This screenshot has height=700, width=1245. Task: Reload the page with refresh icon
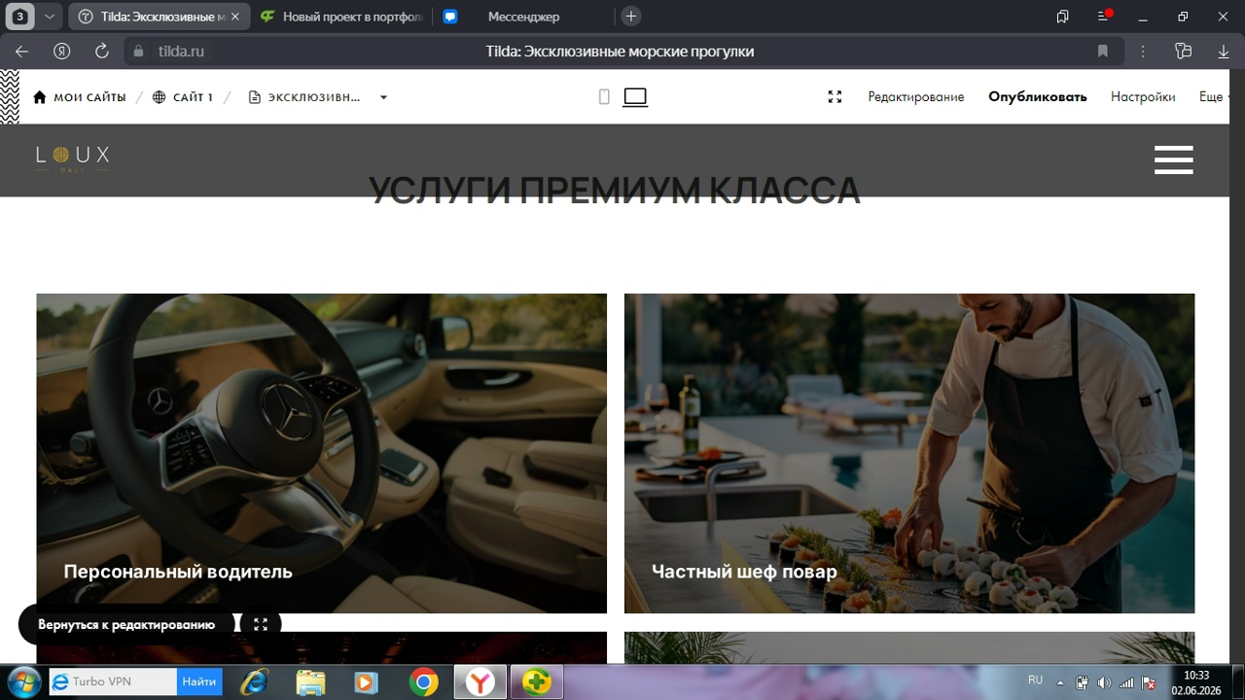(x=102, y=52)
